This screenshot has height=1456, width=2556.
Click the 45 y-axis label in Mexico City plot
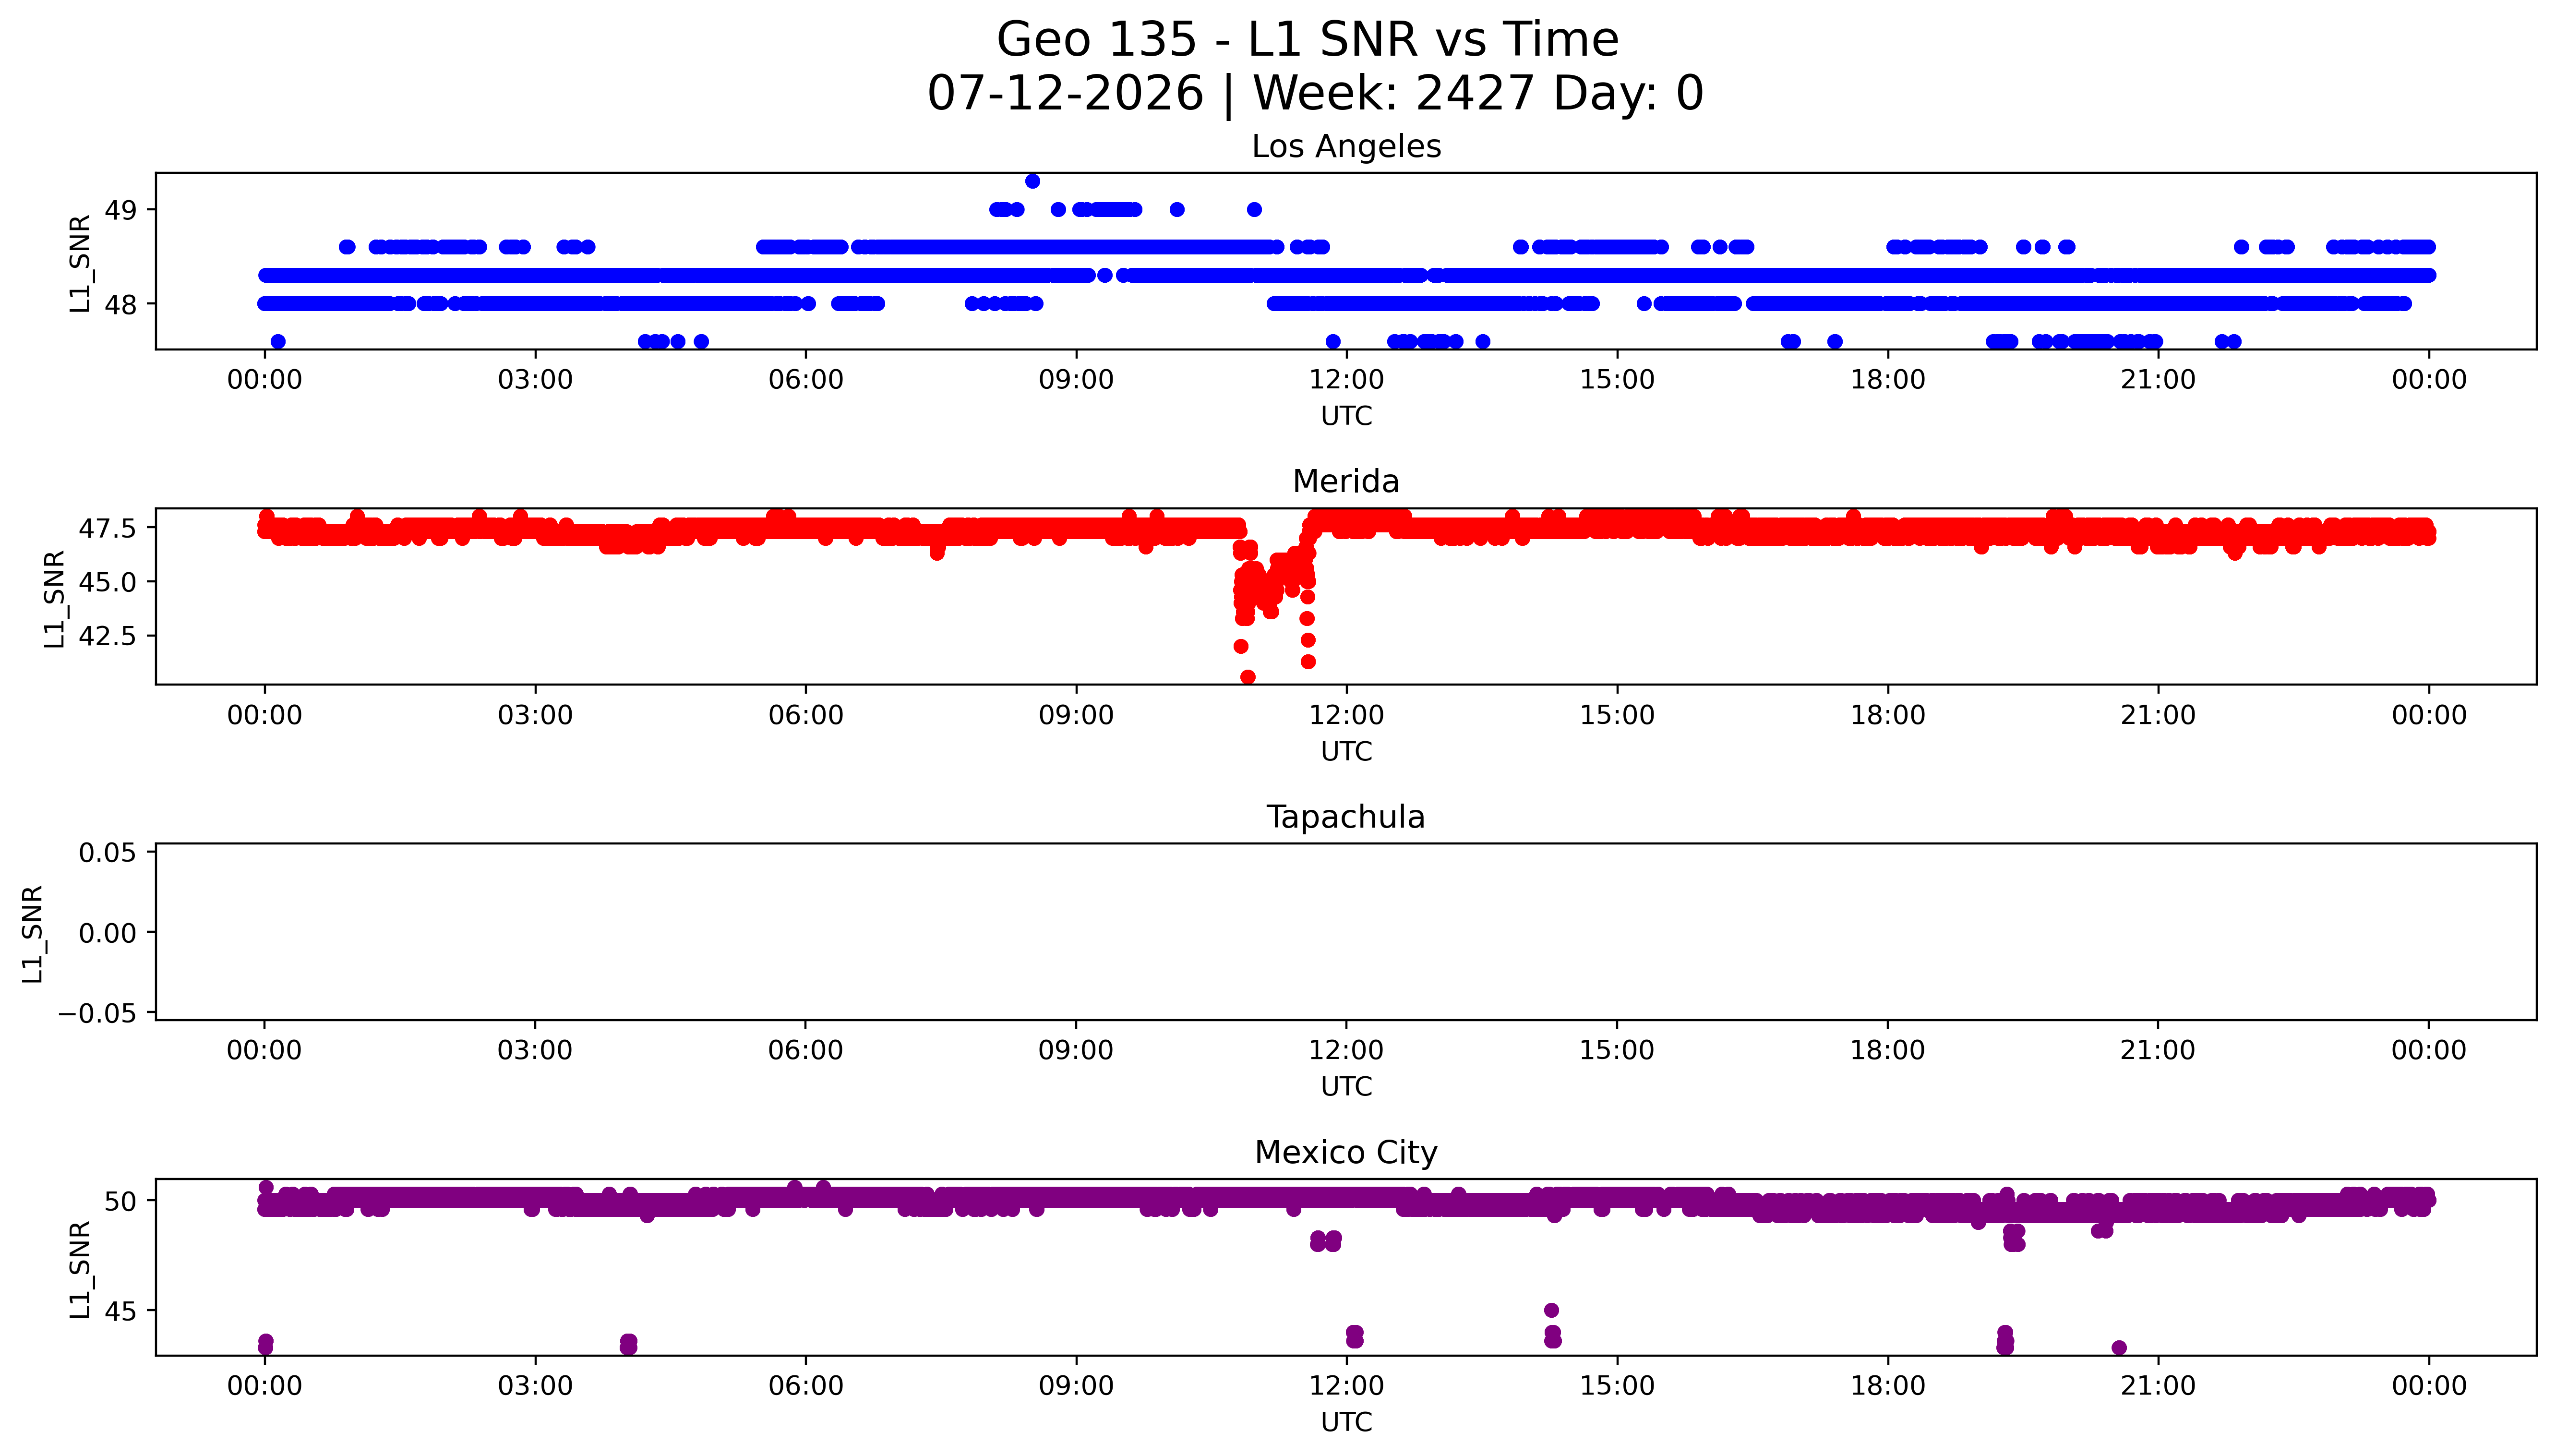tap(121, 1311)
